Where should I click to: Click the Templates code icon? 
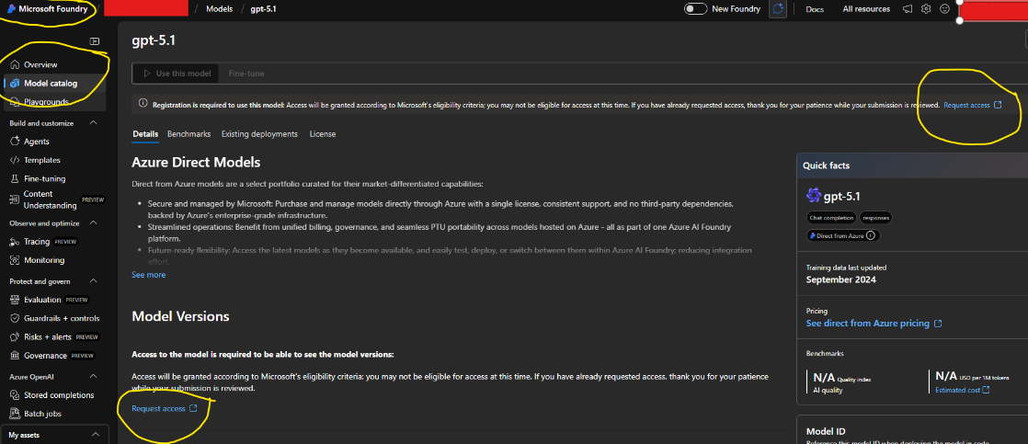point(15,160)
